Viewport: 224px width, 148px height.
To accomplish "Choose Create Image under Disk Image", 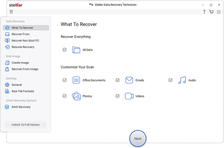I will tap(20, 63).
